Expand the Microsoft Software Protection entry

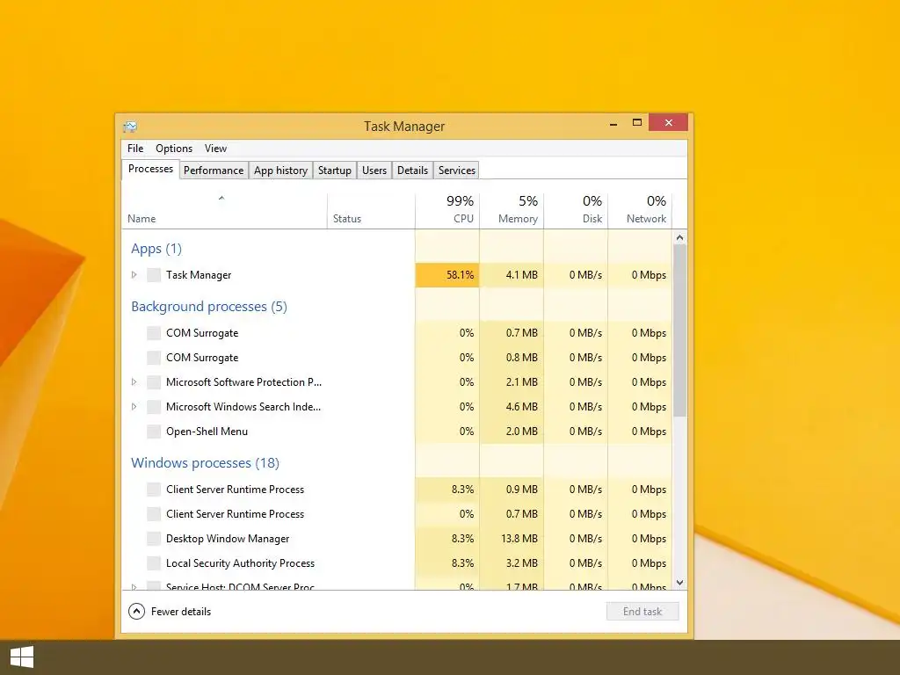click(x=134, y=382)
